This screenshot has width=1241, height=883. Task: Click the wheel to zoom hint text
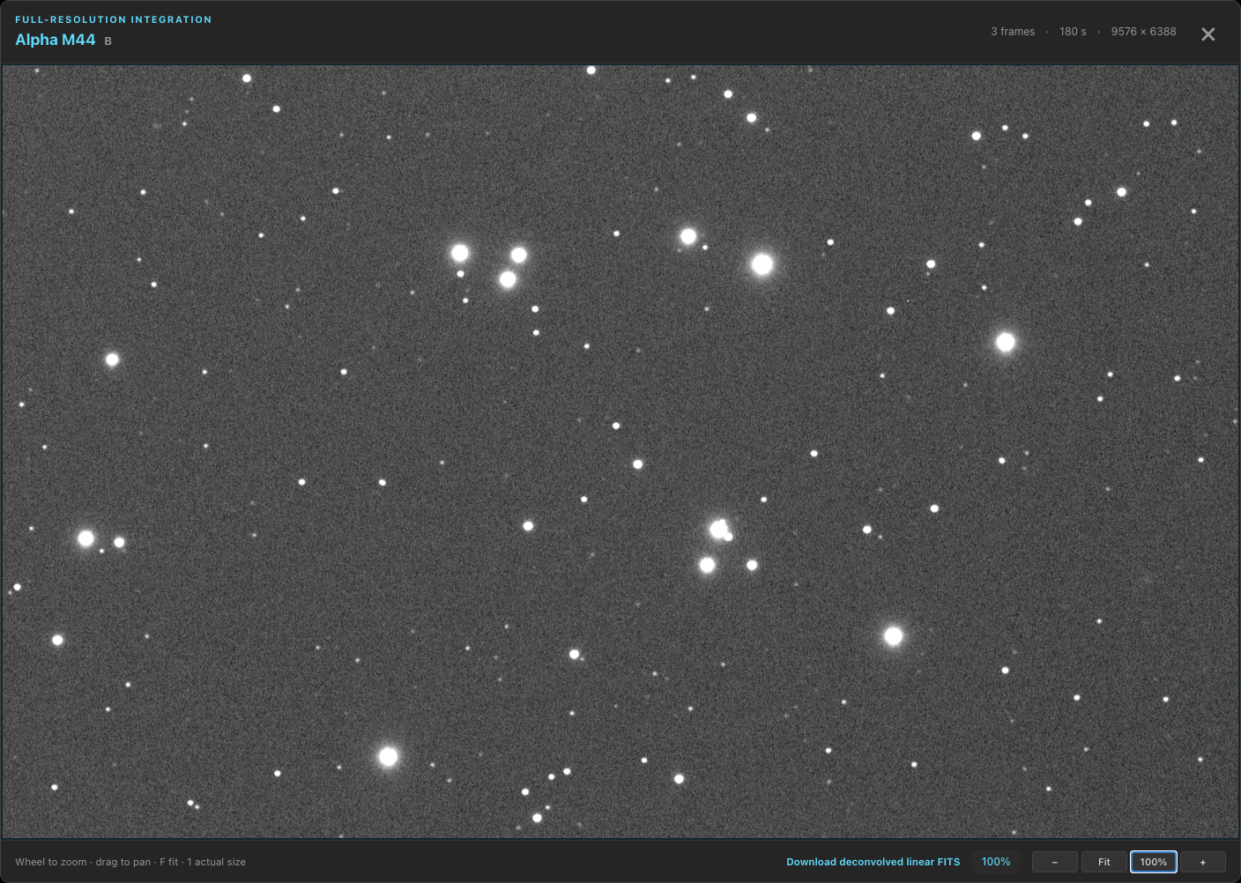coord(130,862)
